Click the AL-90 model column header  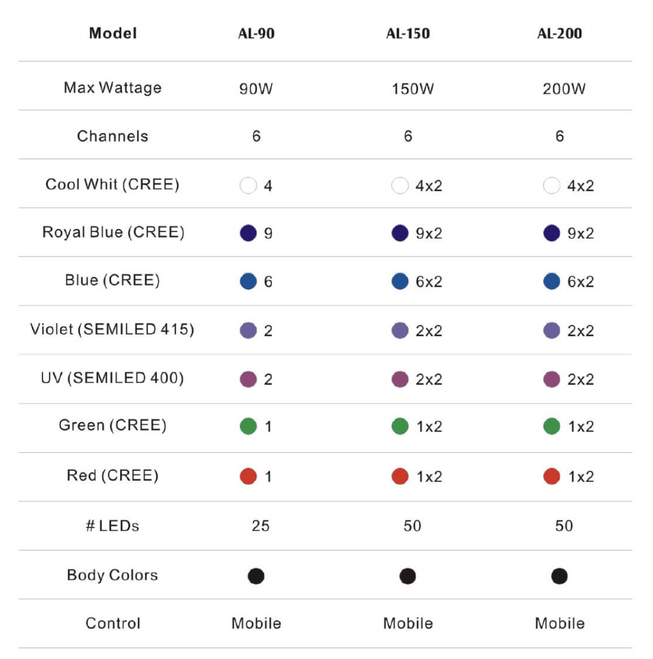pyautogui.click(x=256, y=33)
